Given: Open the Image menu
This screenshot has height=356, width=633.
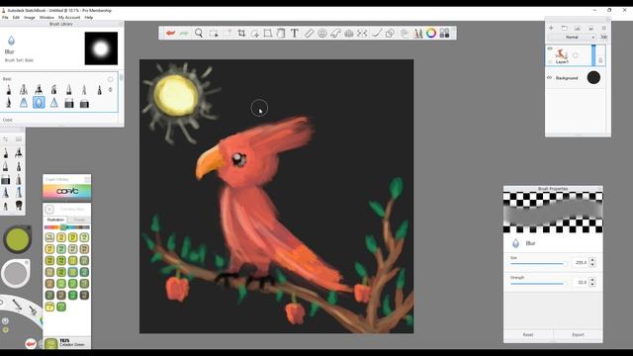Looking at the screenshot, I should [x=30, y=18].
